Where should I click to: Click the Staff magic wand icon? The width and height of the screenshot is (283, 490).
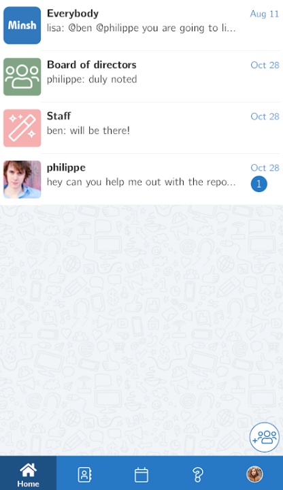click(x=22, y=128)
